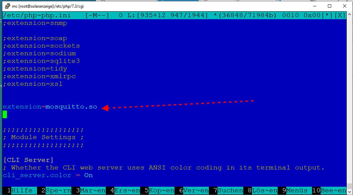Select the 5Kop~en copy button
353x195 pixels.
159,190
